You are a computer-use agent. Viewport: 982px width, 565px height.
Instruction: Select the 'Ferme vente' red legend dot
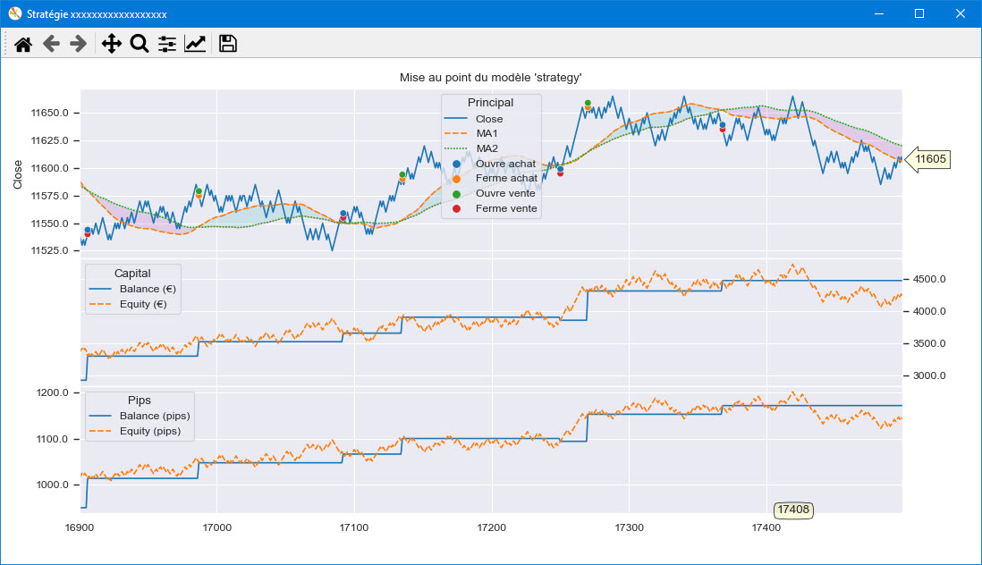click(x=456, y=209)
